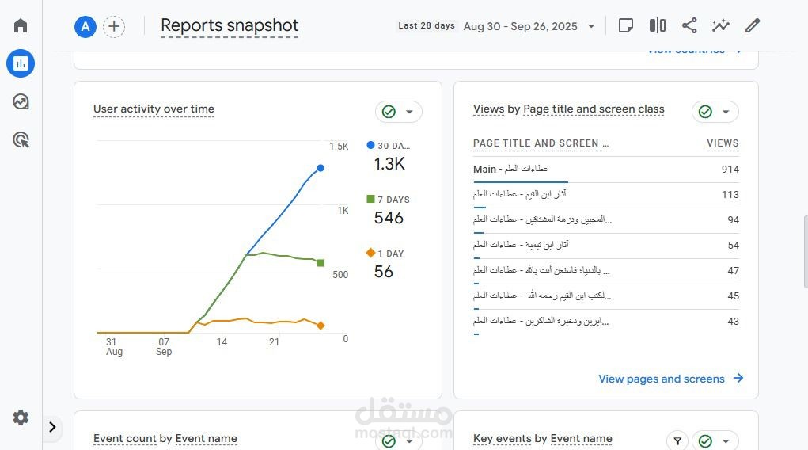Click the share this report icon
The height and width of the screenshot is (450, 808).
(689, 25)
